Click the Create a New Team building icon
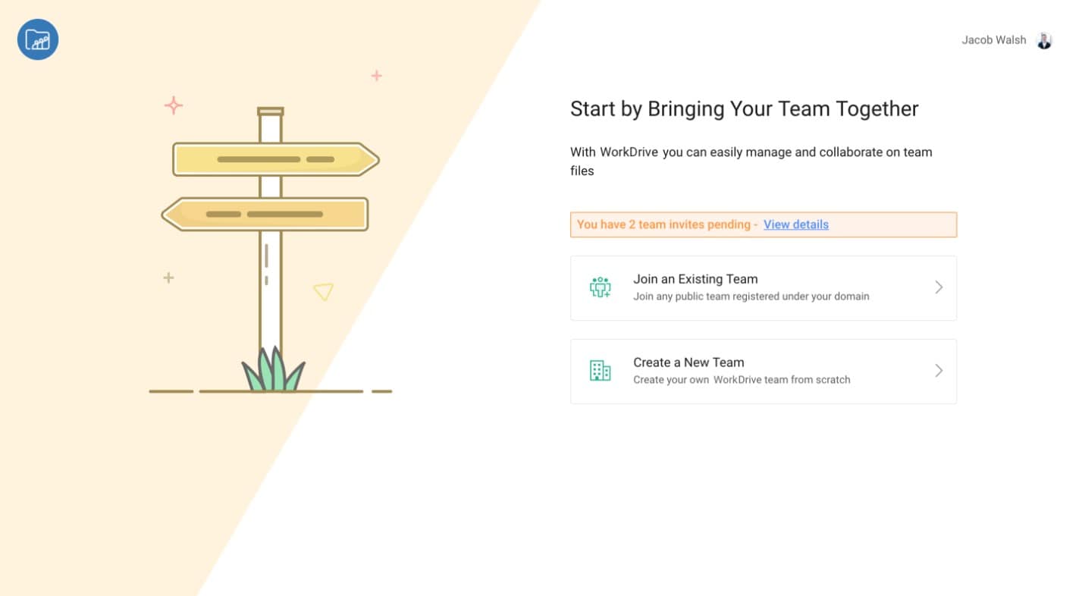The width and height of the screenshot is (1082, 596). (600, 371)
